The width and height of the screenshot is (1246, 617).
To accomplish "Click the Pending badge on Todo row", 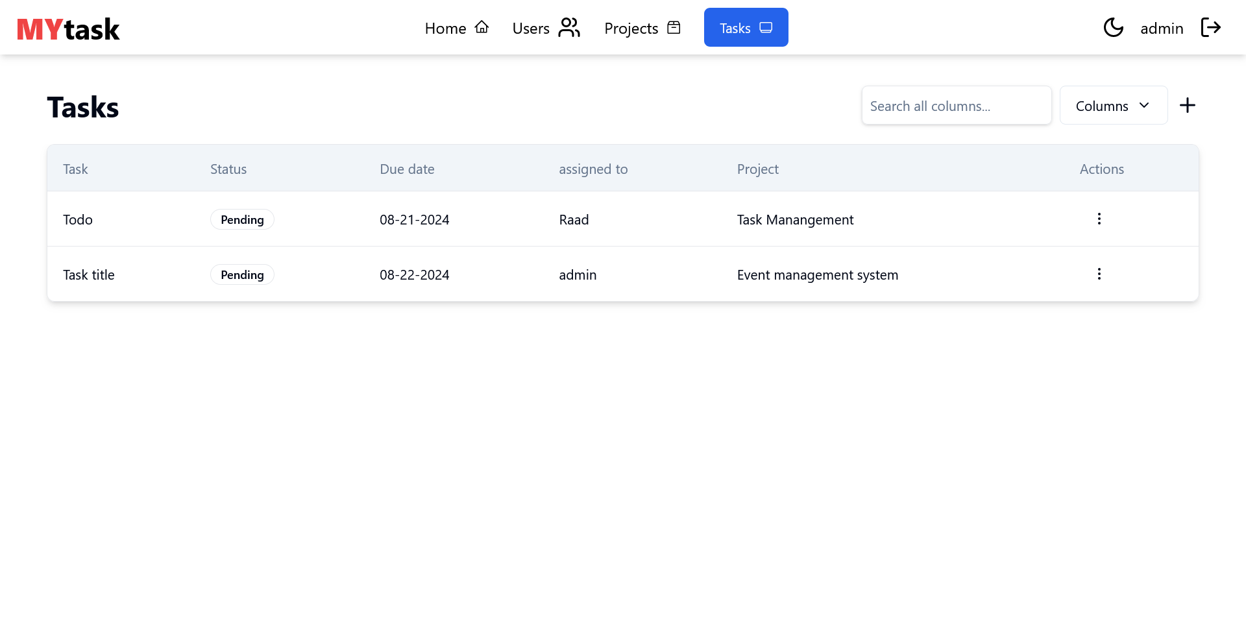I will click(x=242, y=220).
